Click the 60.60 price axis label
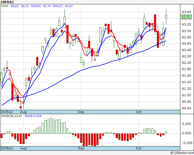 tap(187, 108)
